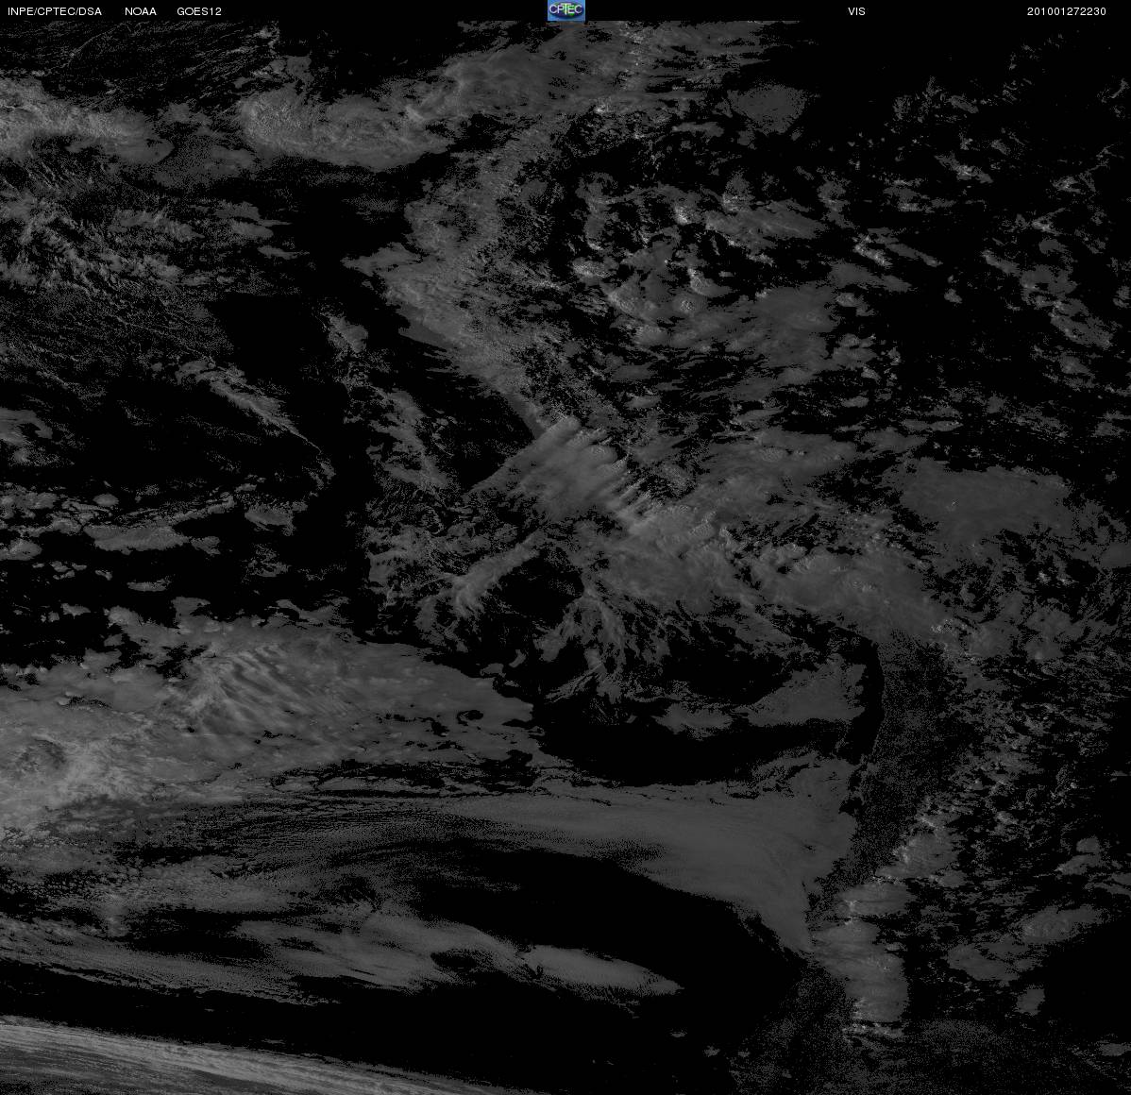Click the VIS channel label
1131x1095 pixels.
coord(857,11)
